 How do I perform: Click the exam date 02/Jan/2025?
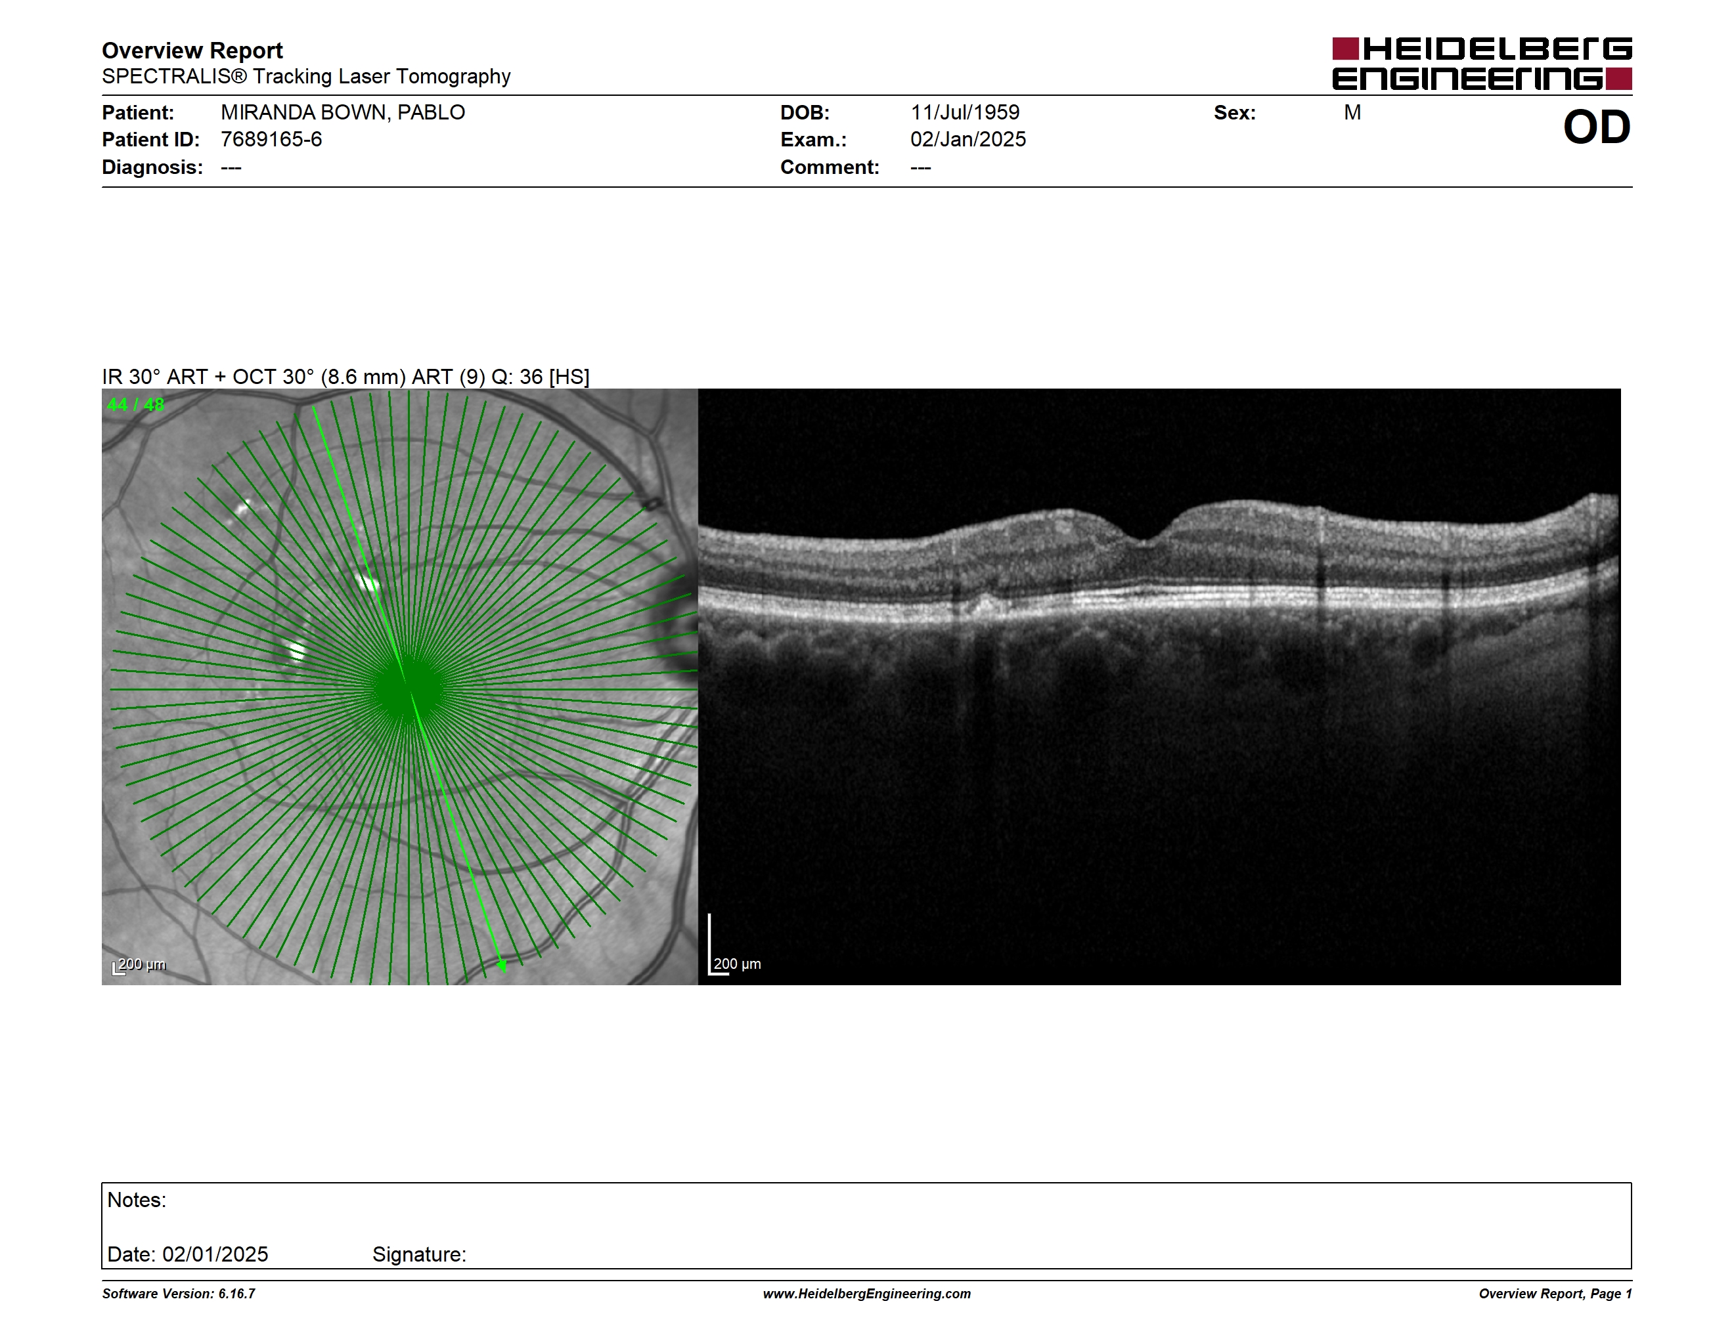(968, 140)
